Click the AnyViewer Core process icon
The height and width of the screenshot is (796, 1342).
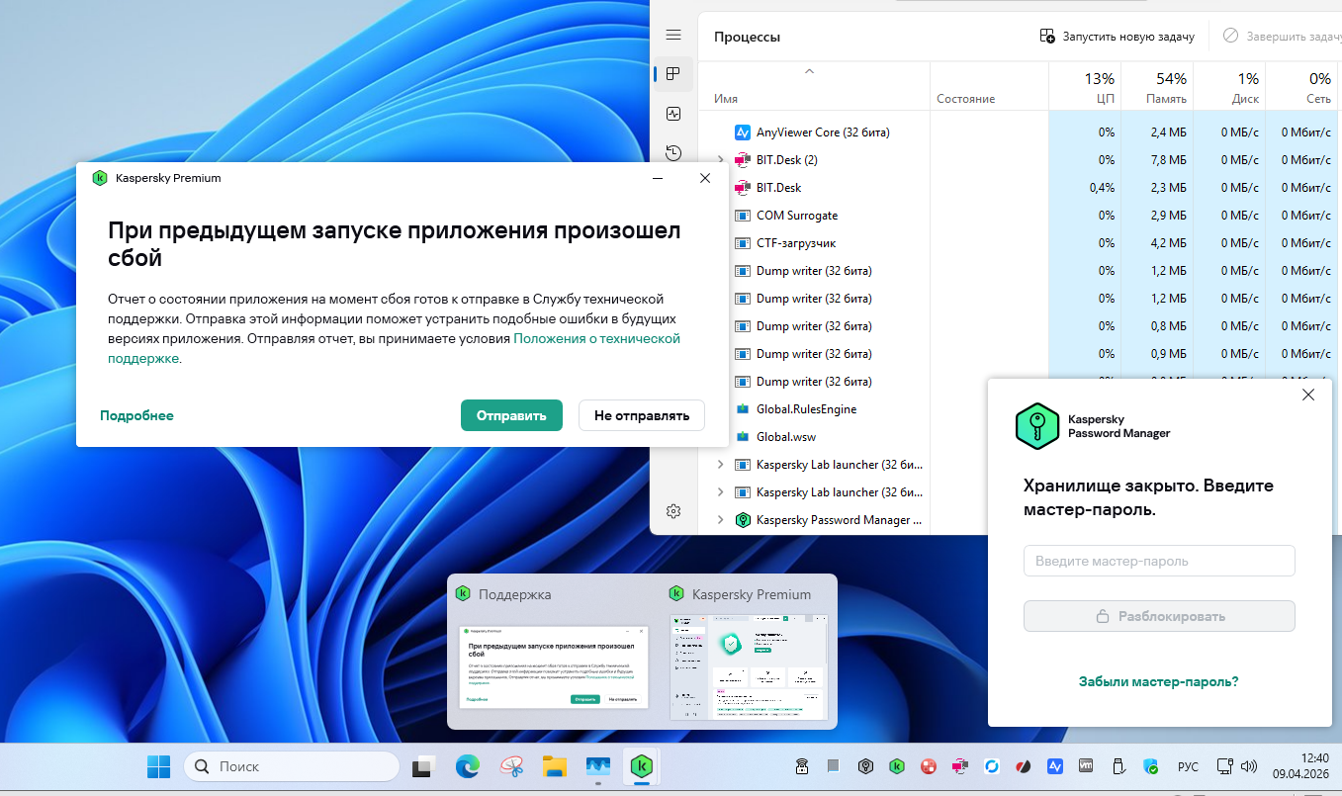[743, 132]
